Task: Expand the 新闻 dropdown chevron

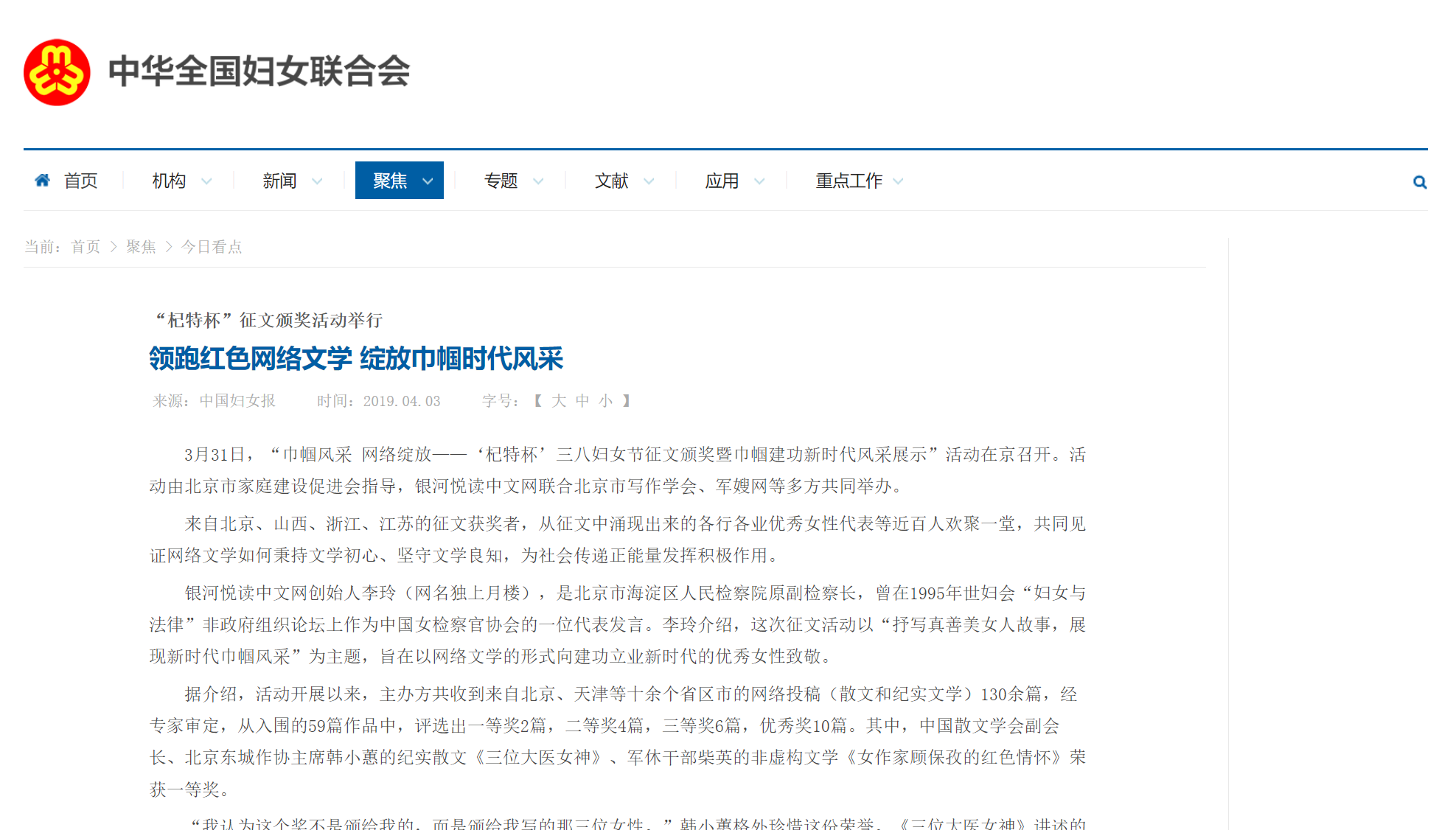Action: [318, 181]
